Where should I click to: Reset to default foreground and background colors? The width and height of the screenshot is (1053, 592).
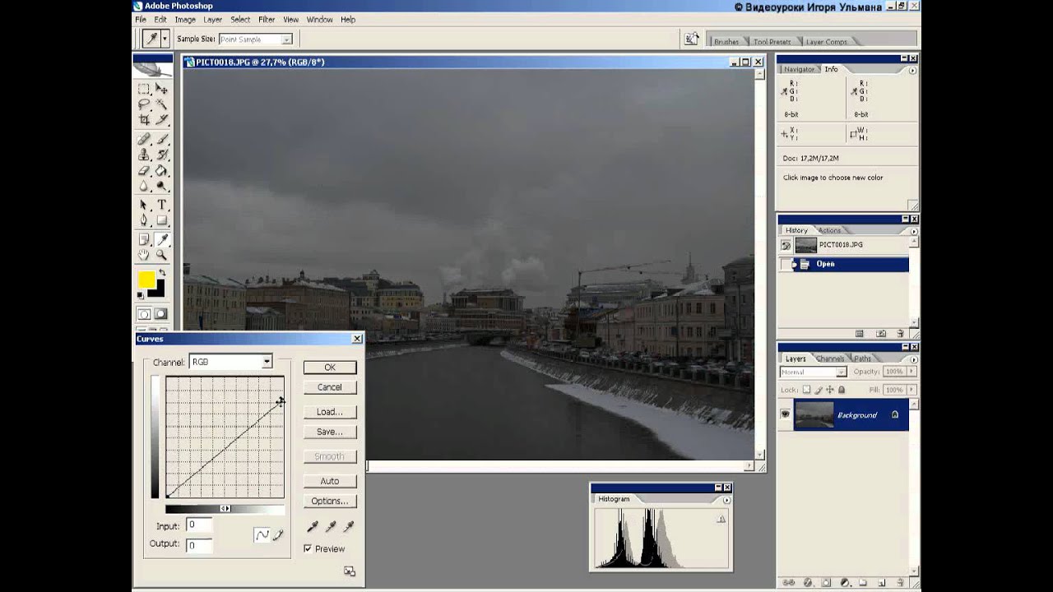pyautogui.click(x=141, y=295)
